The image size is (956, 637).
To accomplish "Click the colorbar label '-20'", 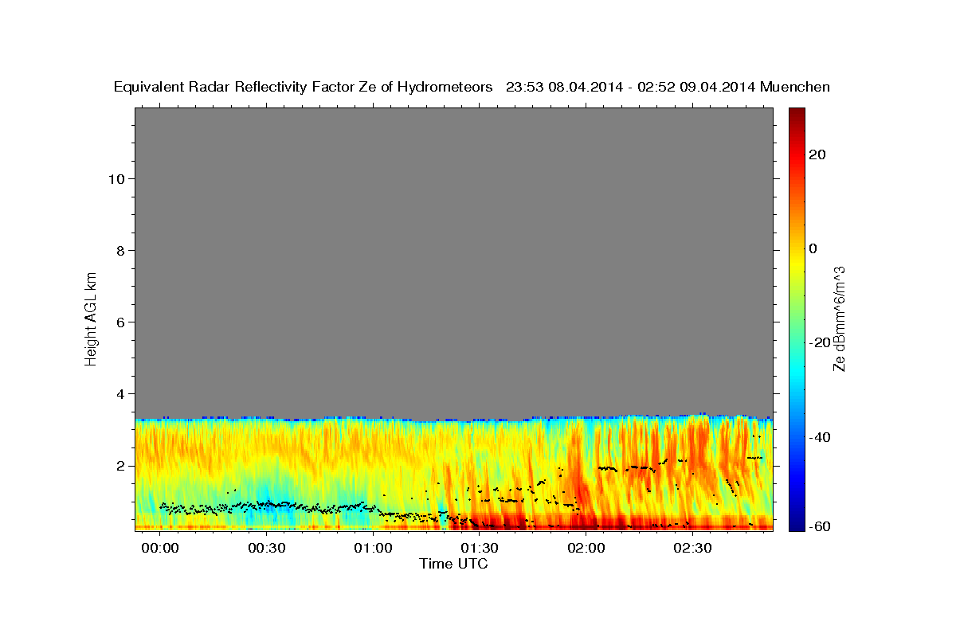I will (x=820, y=342).
